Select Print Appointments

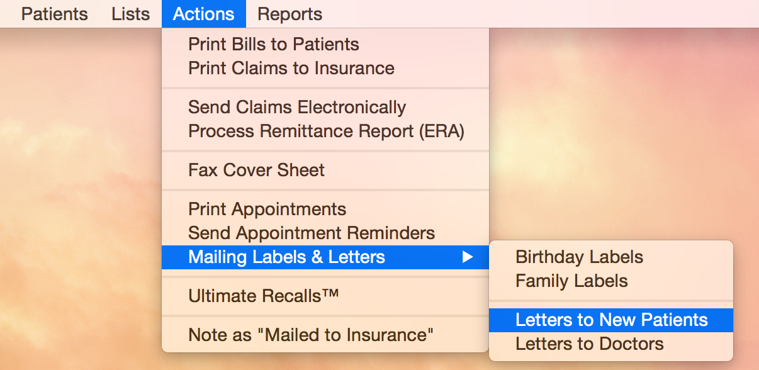[x=267, y=209]
